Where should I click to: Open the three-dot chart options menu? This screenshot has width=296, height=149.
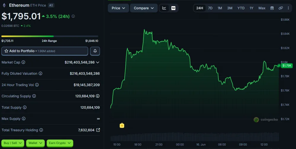pos(288,8)
